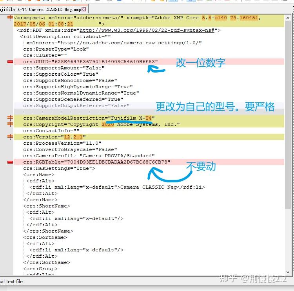The image size is (294, 291).
Task: Click the vertical scrollbar thumb
Action: click(288, 115)
